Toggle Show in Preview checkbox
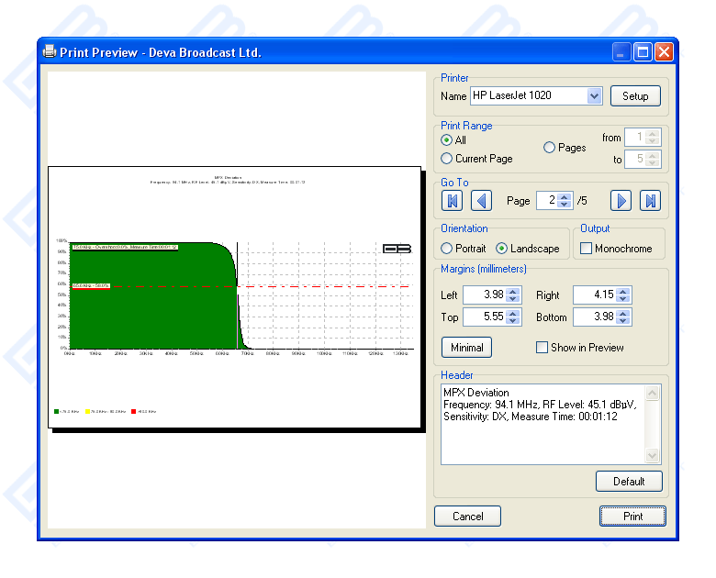 (543, 348)
